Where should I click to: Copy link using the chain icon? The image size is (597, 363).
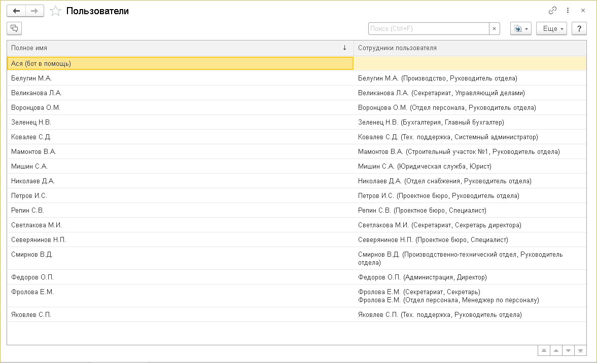click(552, 11)
